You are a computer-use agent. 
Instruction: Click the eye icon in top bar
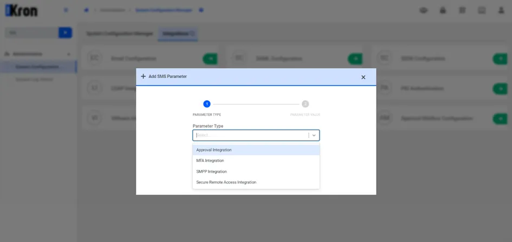424,10
